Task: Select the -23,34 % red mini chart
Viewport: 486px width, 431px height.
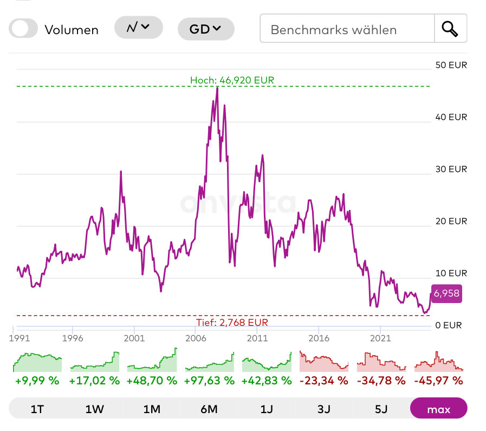Action: point(323,362)
